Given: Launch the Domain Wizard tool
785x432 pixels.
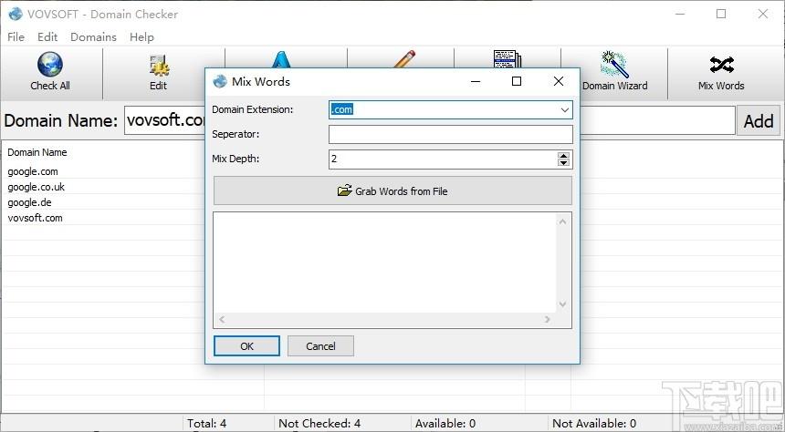Looking at the screenshot, I should 615,73.
